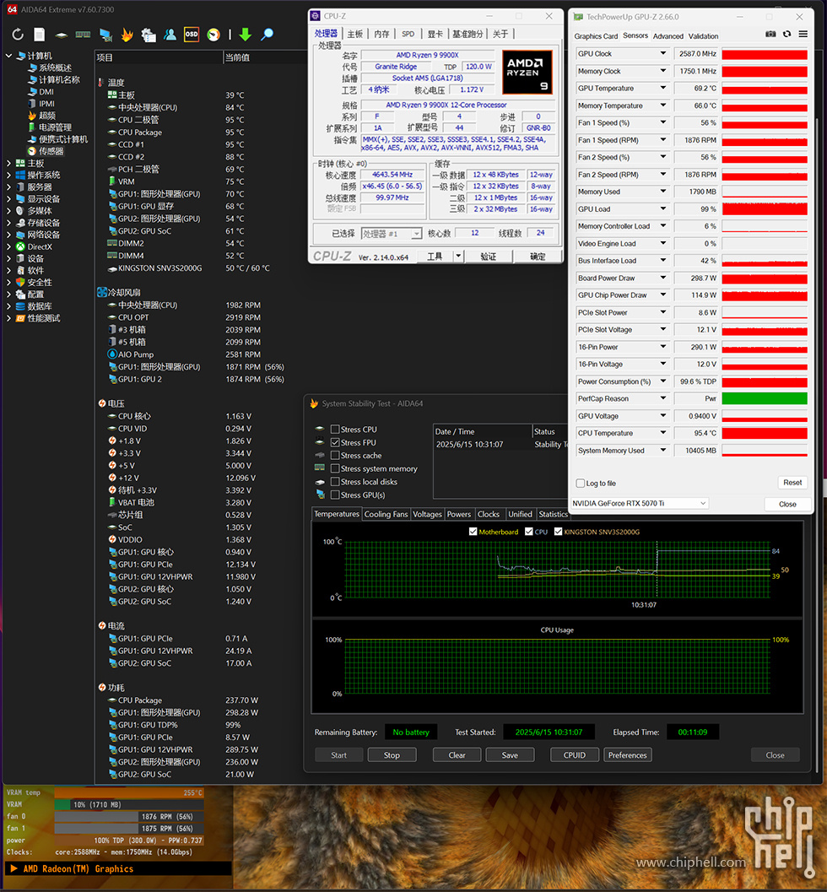Open the GPU-Z hamburger menu

pyautogui.click(x=803, y=34)
